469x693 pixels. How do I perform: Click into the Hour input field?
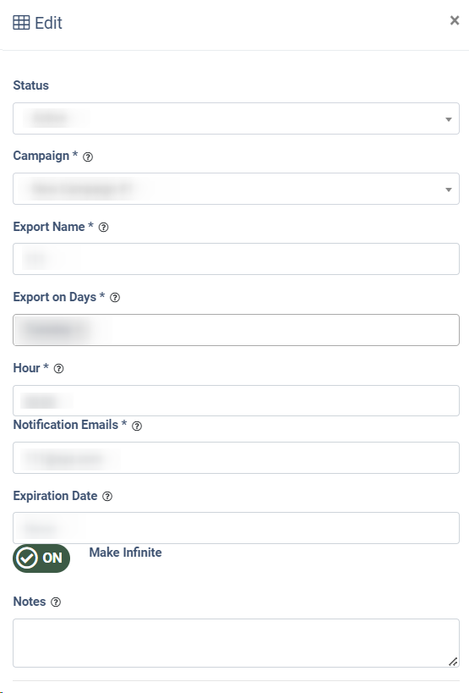tap(236, 400)
